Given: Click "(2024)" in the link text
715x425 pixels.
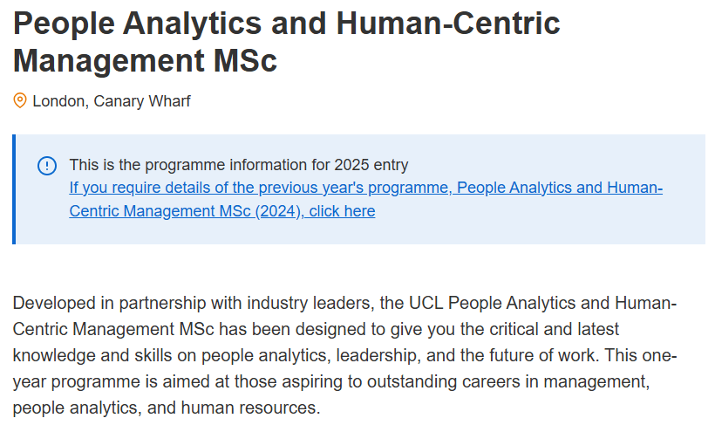Looking at the screenshot, I should coord(279,211).
